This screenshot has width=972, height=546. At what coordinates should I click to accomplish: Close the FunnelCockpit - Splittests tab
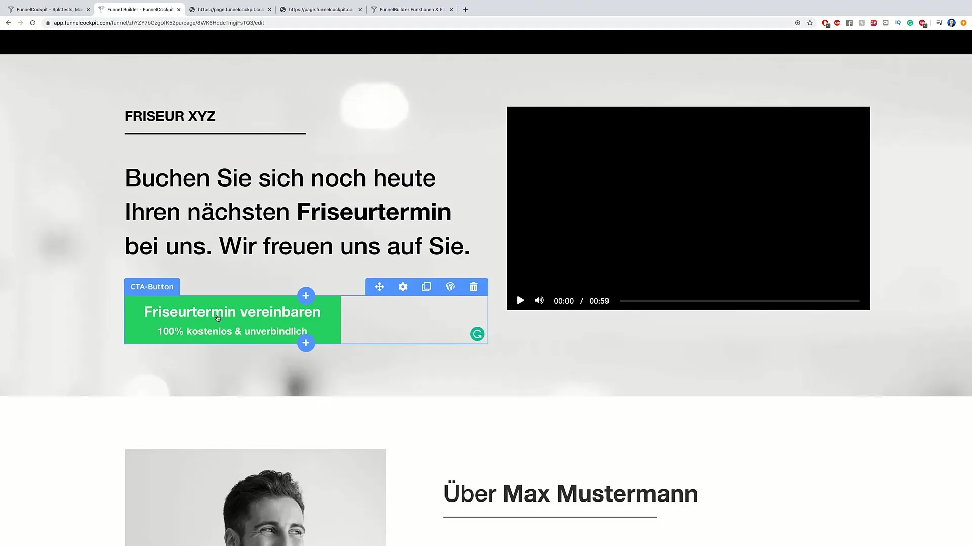[x=88, y=10]
